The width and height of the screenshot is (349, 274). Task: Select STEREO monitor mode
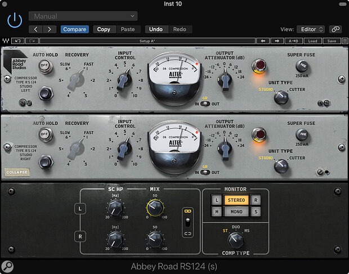[236, 200]
